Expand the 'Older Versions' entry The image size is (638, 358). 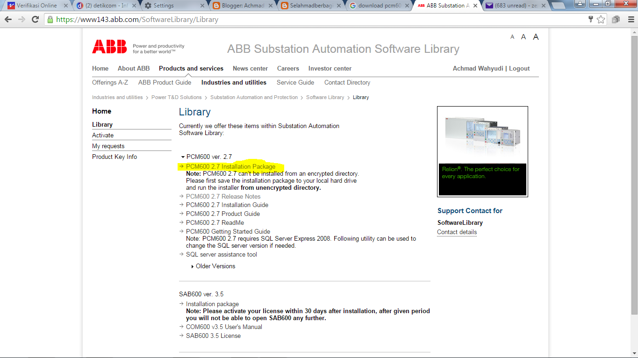click(x=216, y=266)
